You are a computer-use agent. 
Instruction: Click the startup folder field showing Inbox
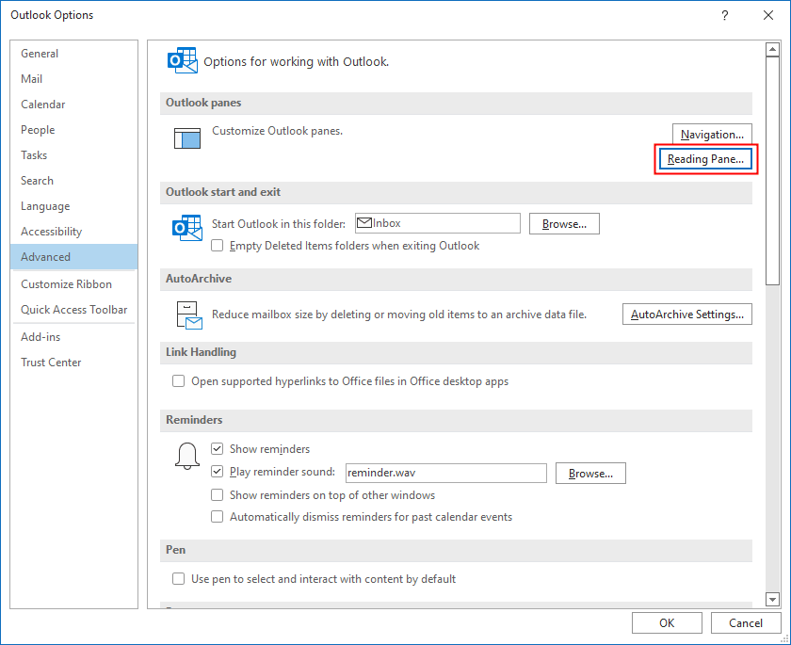click(437, 223)
